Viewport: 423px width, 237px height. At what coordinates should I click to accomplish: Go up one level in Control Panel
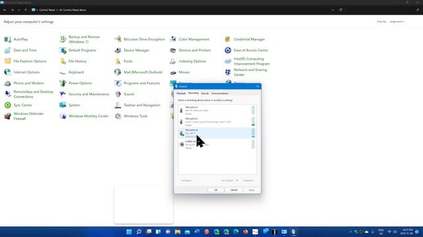(x=26, y=10)
